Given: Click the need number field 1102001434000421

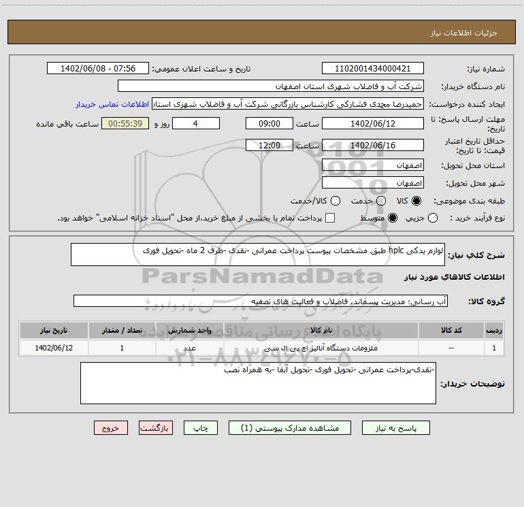Looking at the screenshot, I should coord(373,69).
